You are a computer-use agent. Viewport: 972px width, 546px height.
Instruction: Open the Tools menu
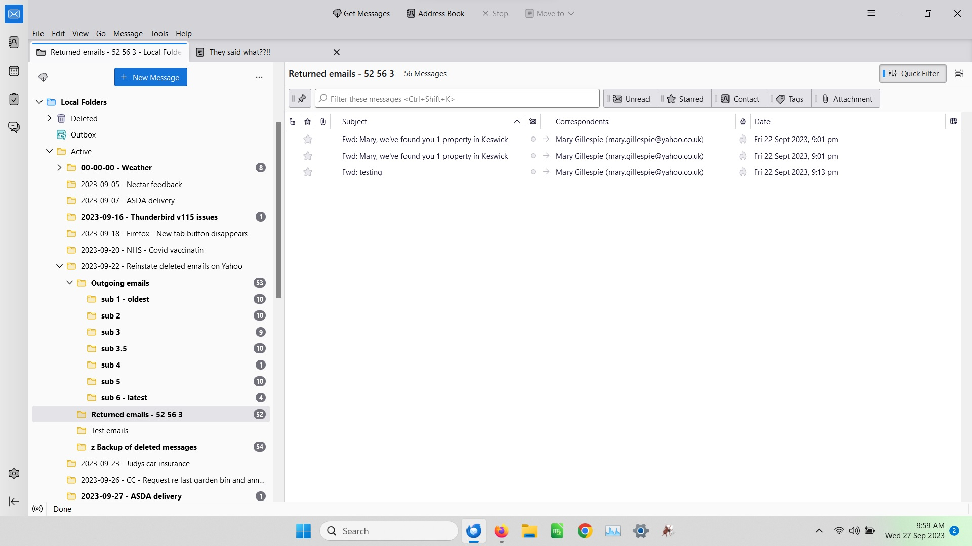click(159, 34)
